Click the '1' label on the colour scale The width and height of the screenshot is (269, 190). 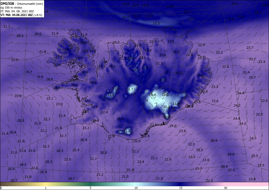[x=46, y=188]
